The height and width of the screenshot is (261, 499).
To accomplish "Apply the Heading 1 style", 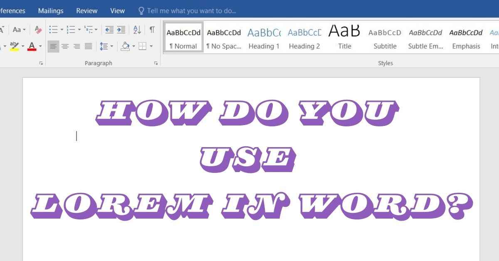I will (x=264, y=37).
